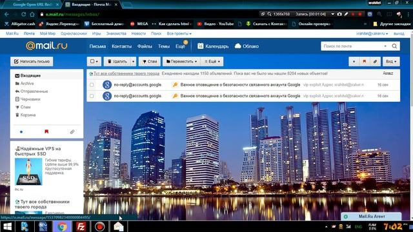Open the Calendar icon link
This screenshot has width=413, height=232.
pos(213,46)
